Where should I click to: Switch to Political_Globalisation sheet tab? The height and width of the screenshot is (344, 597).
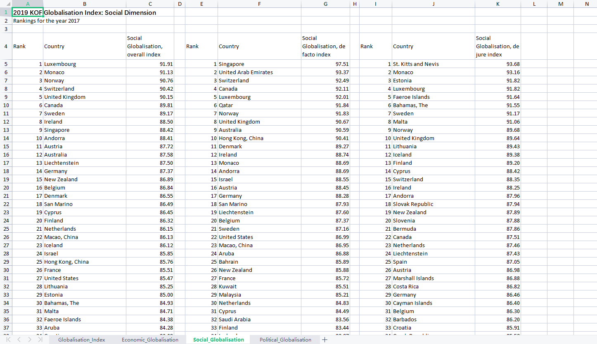click(x=285, y=339)
